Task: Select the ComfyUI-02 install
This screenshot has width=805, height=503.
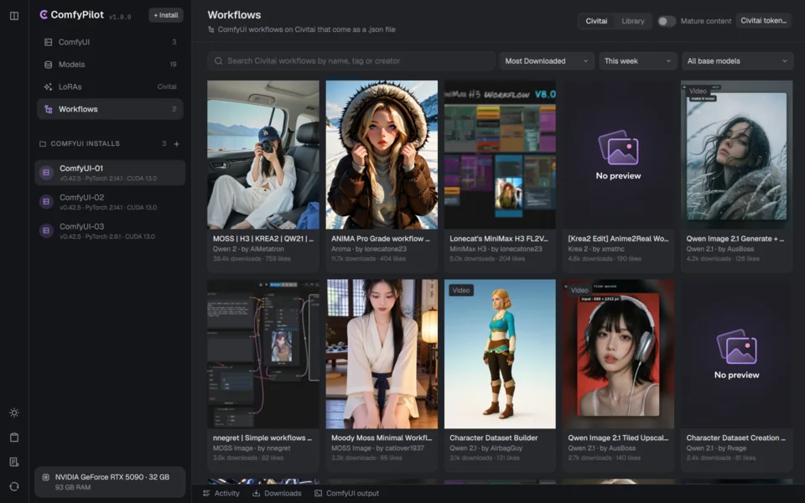Action: coord(110,202)
